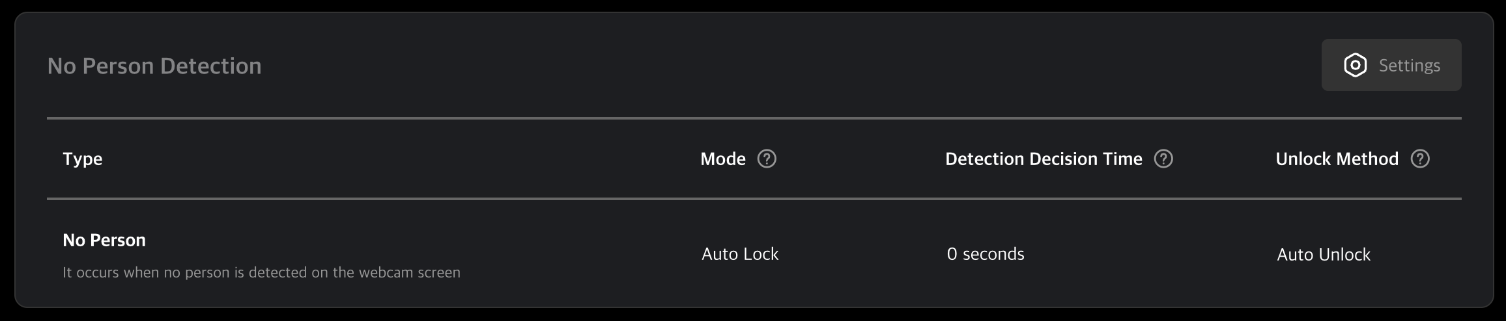The width and height of the screenshot is (1506, 321).
Task: Click the Mode column header text
Action: click(x=723, y=159)
